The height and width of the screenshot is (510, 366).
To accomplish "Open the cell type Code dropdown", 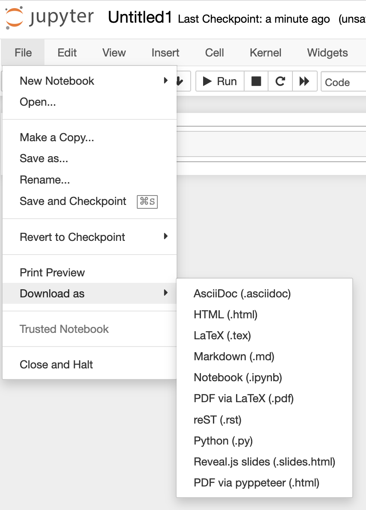I will 344,81.
